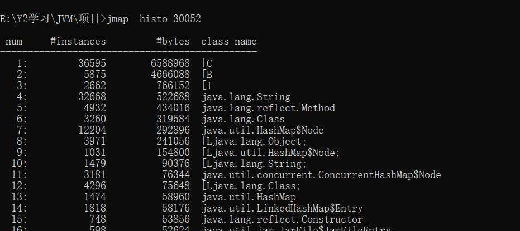Click the [C class name entry
The width and height of the screenshot is (520, 231).
207,63
